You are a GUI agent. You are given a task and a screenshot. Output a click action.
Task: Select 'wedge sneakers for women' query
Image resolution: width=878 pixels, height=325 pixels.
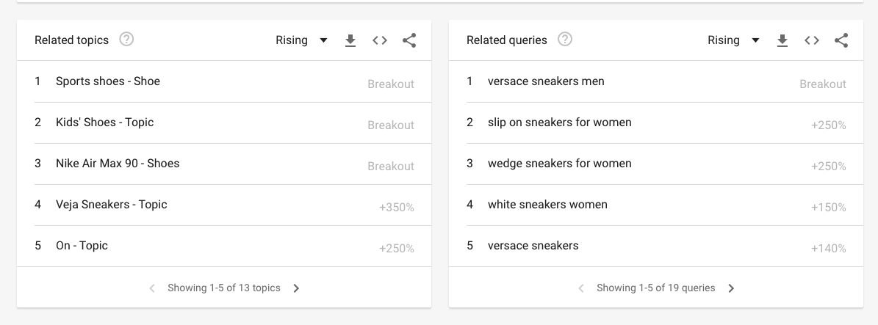coord(559,164)
